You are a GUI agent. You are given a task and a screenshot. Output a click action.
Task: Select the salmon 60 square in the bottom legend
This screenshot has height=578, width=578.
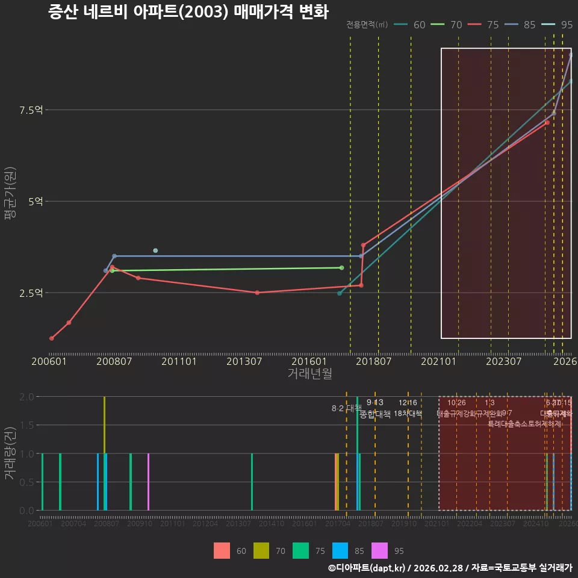[x=222, y=550]
